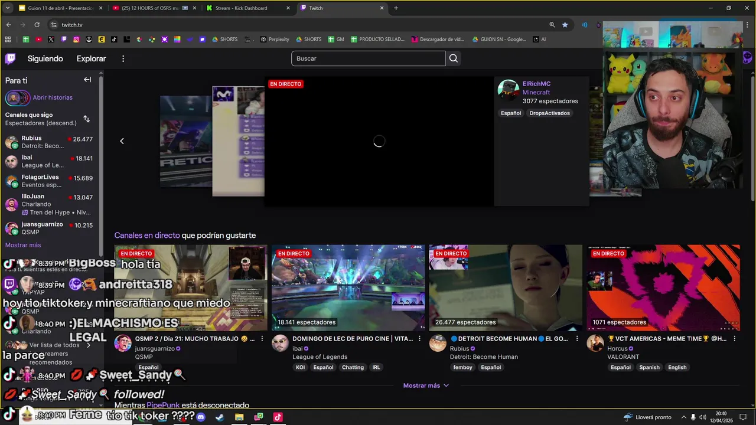
Task: Open League of Legends category under ibai card
Action: click(320, 357)
